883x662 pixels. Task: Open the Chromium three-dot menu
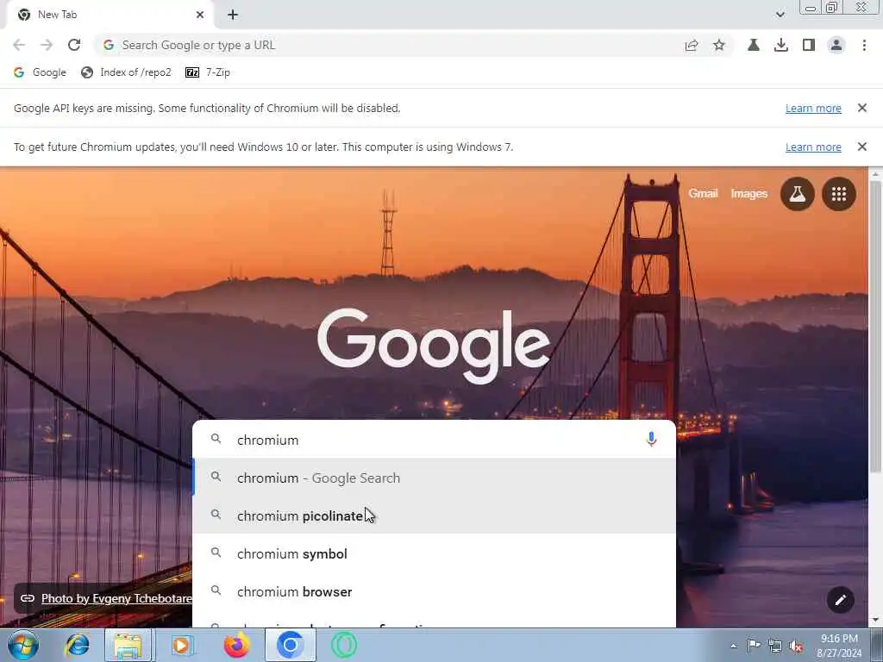(864, 45)
